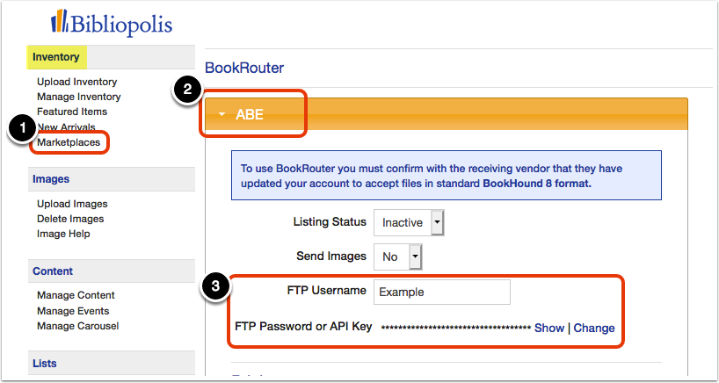Open New Arrivals
Image resolution: width=719 pixels, height=383 pixels.
click(x=67, y=126)
